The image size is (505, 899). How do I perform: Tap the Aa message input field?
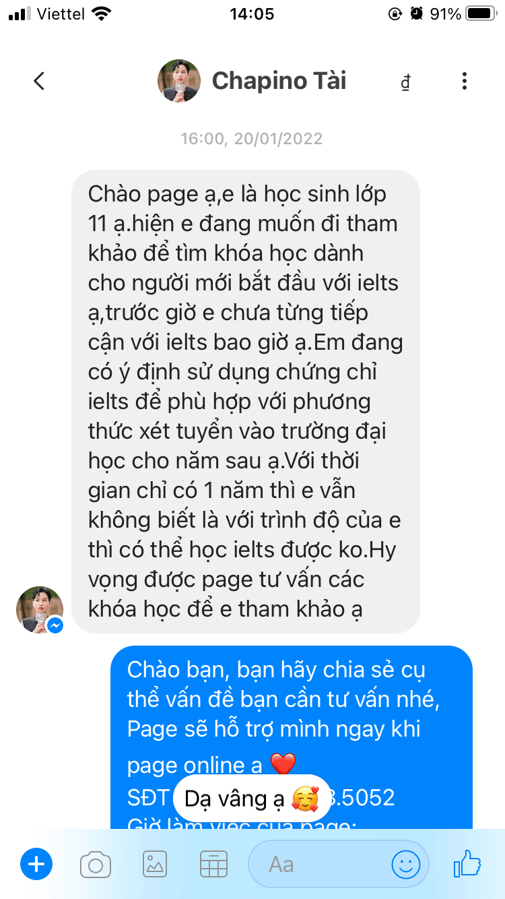pyautogui.click(x=320, y=864)
